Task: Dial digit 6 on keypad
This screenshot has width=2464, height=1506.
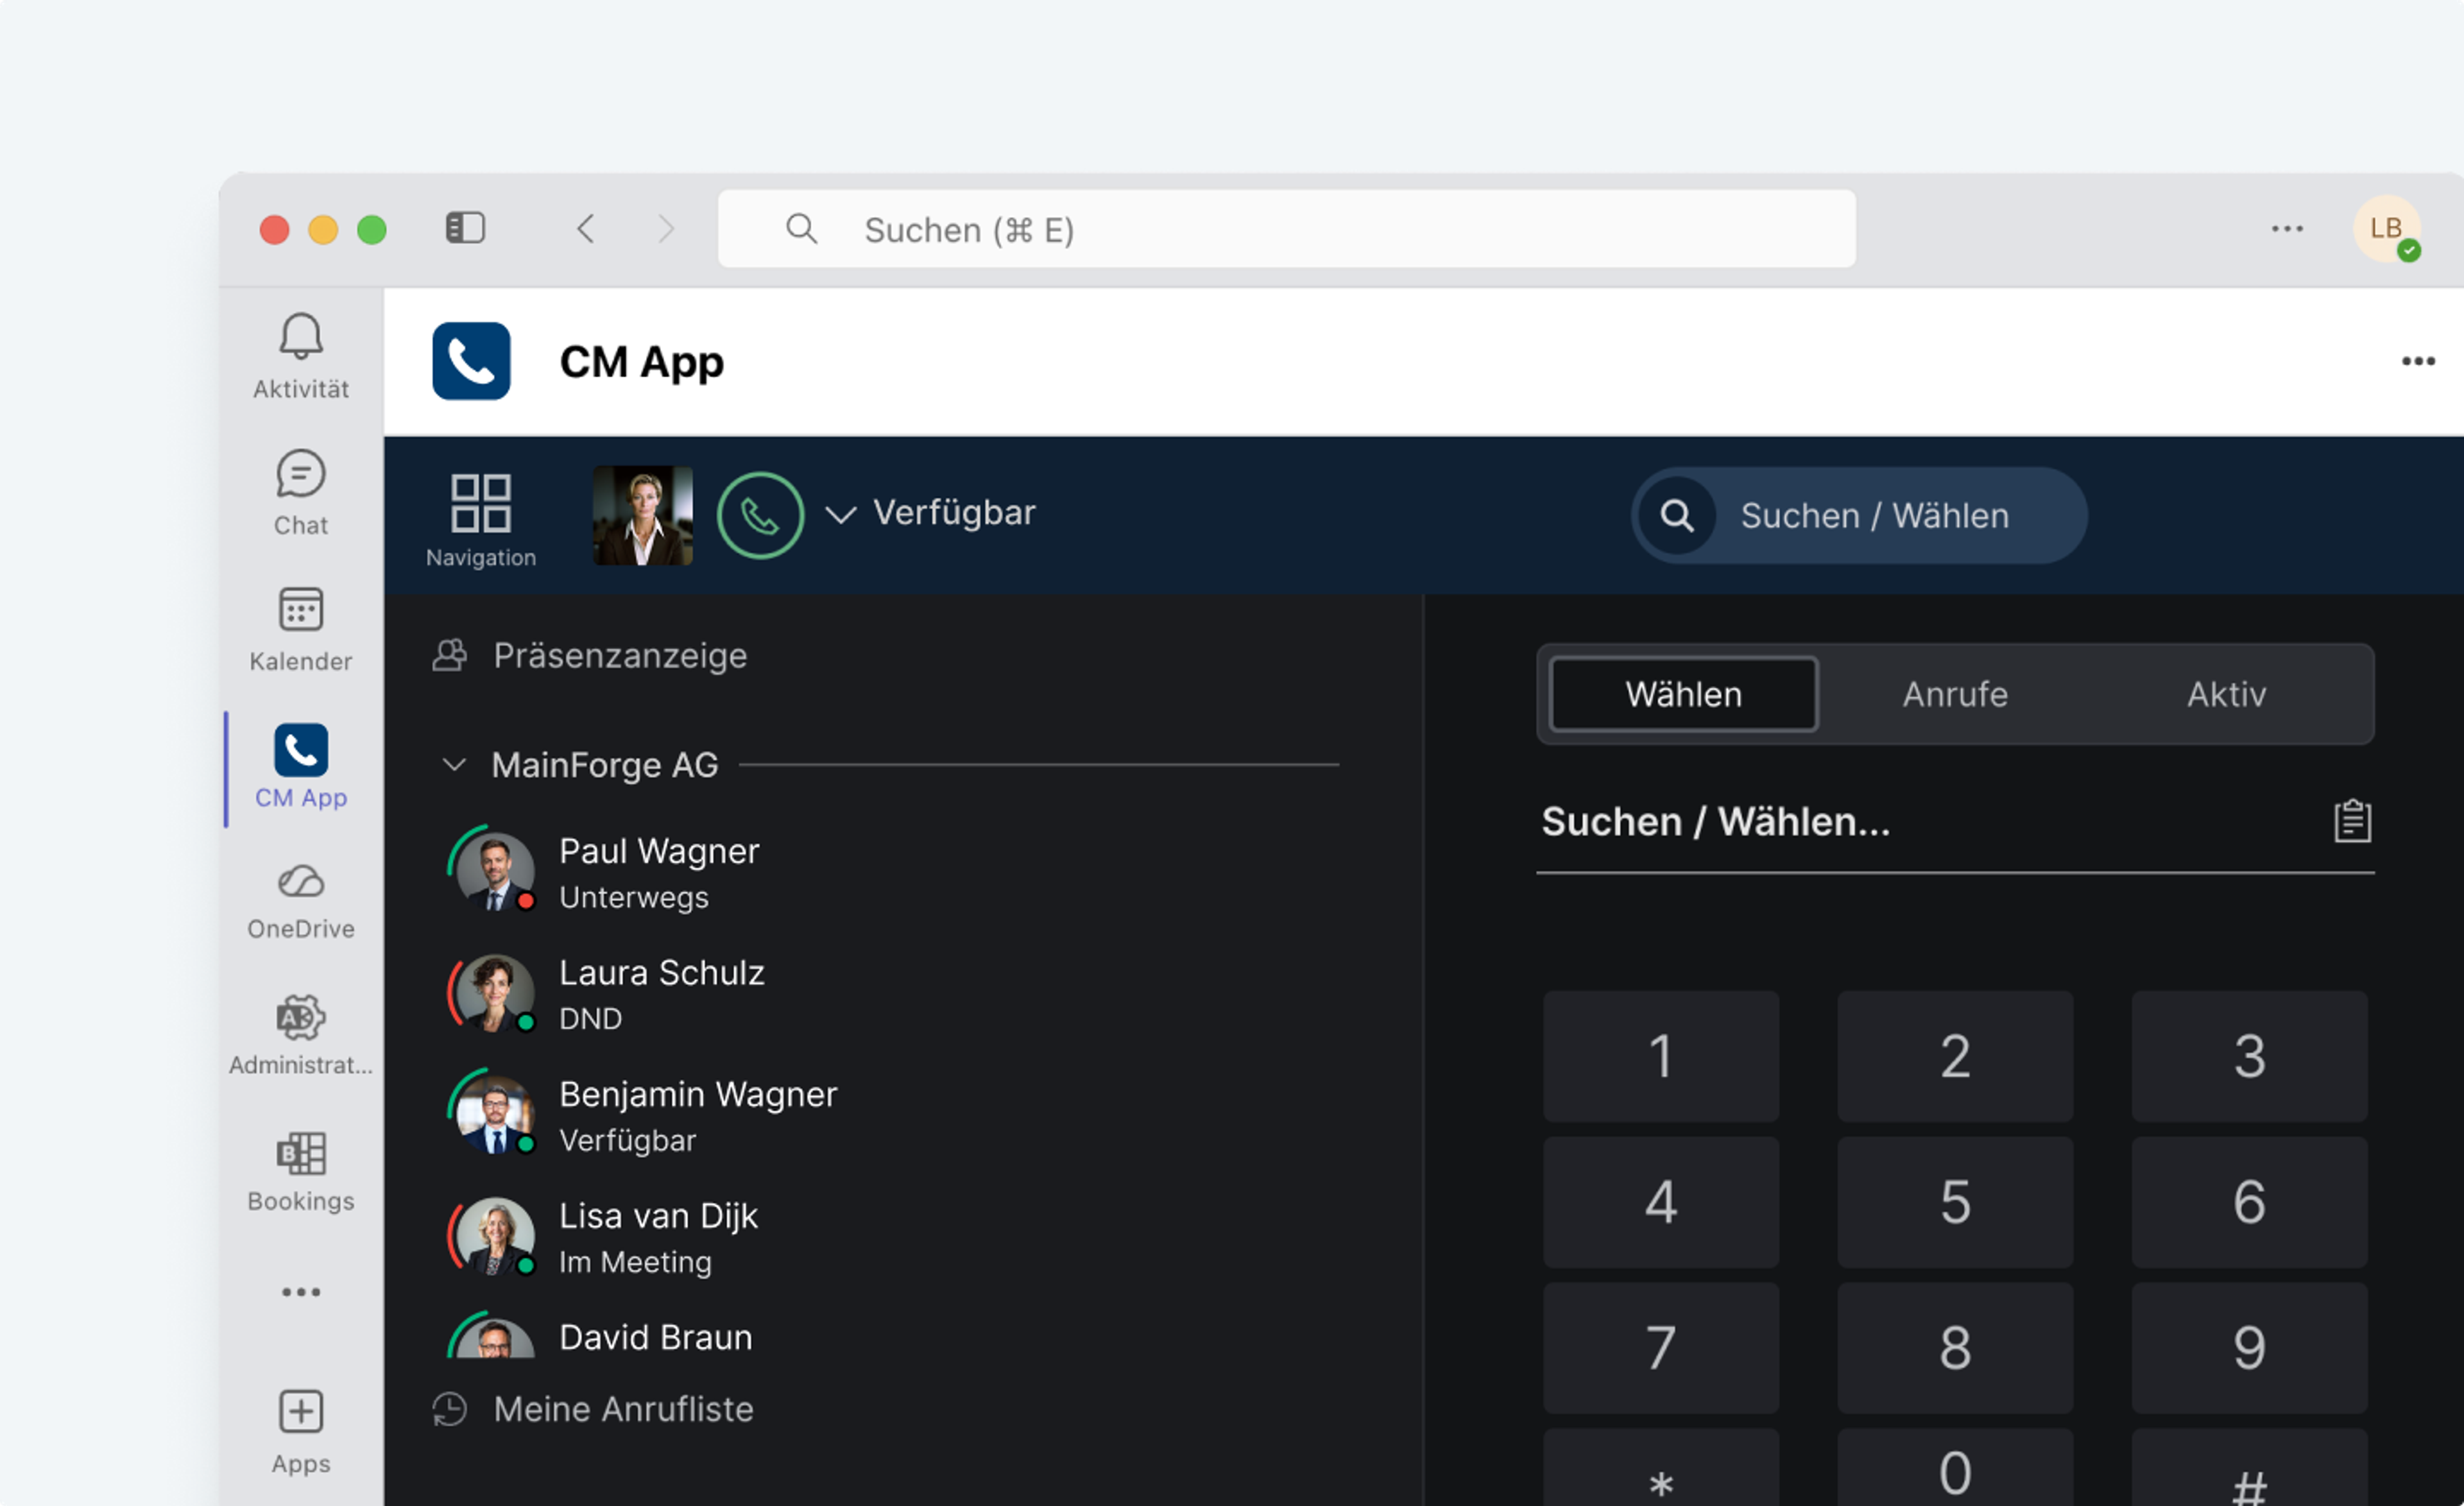Action: 2249,1202
